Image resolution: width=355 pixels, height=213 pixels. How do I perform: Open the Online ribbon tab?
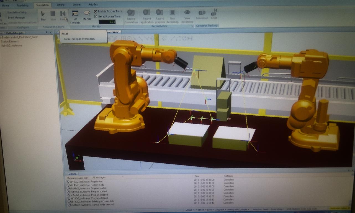tap(77, 5)
